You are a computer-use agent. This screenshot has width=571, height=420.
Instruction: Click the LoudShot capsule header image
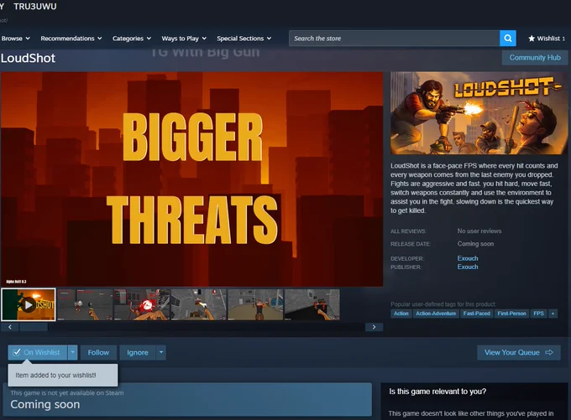pyautogui.click(x=479, y=113)
